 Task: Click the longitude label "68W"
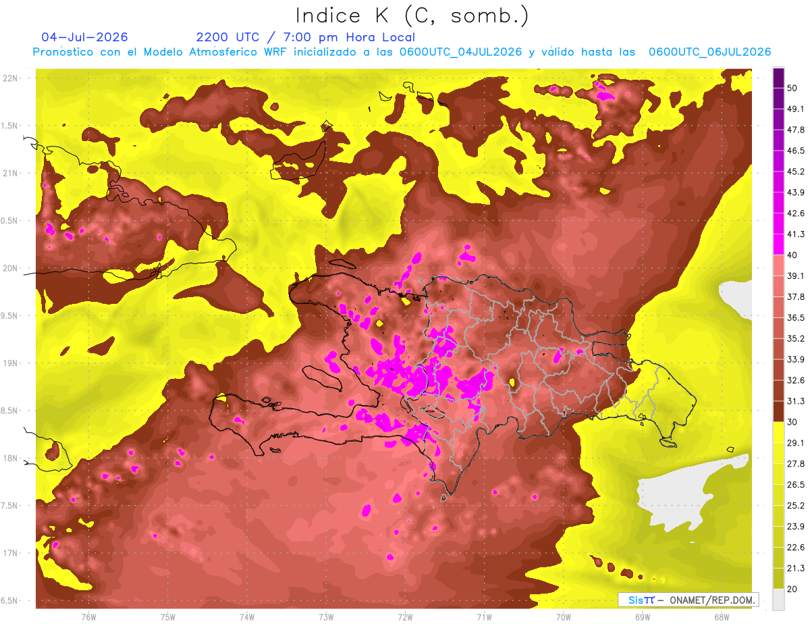click(722, 617)
